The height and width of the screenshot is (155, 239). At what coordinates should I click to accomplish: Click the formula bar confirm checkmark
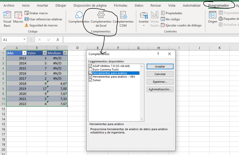(x=49, y=40)
